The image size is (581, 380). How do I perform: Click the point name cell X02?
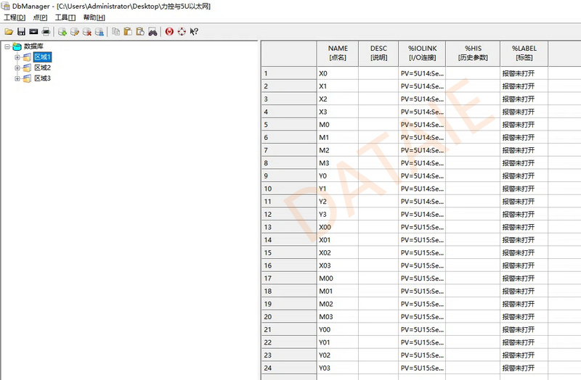coord(338,252)
